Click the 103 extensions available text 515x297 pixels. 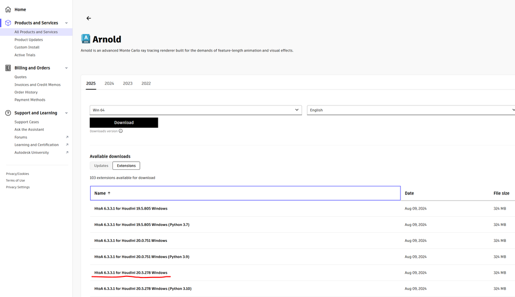[x=122, y=178]
